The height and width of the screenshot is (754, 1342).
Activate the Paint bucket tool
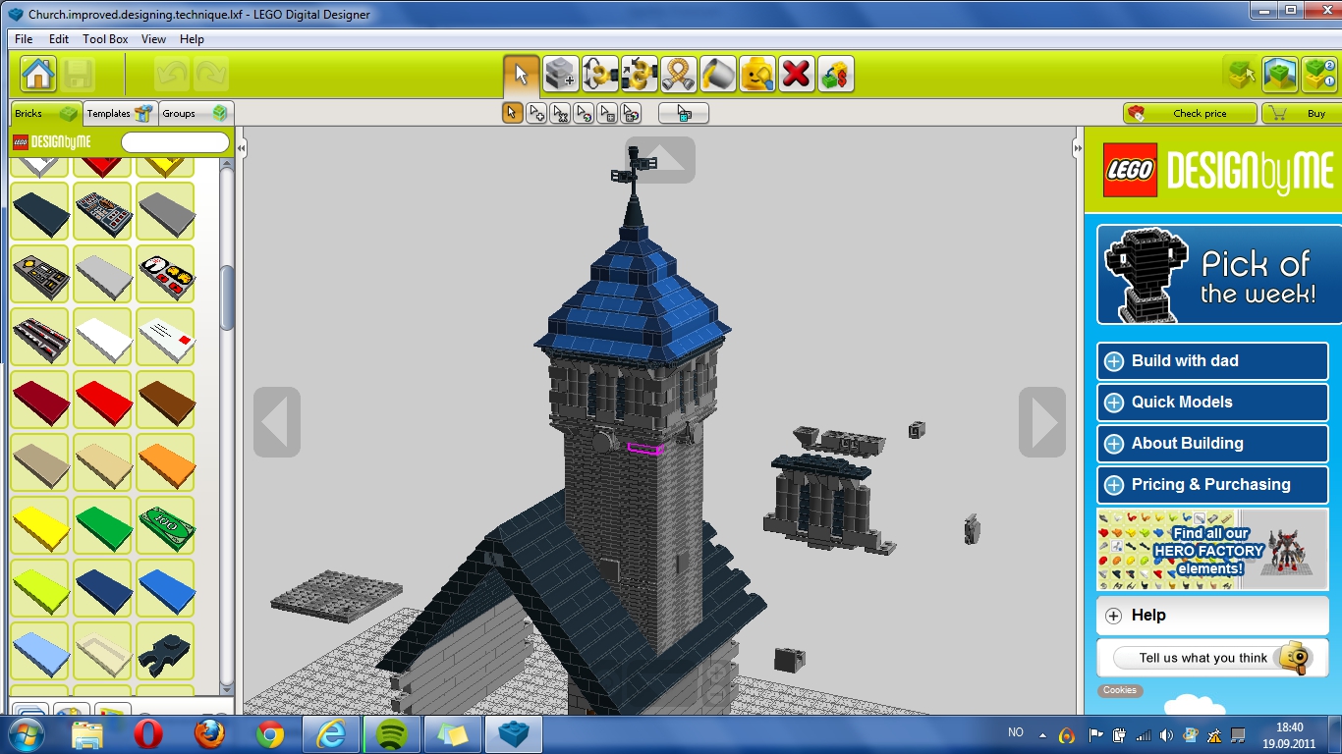(x=718, y=75)
